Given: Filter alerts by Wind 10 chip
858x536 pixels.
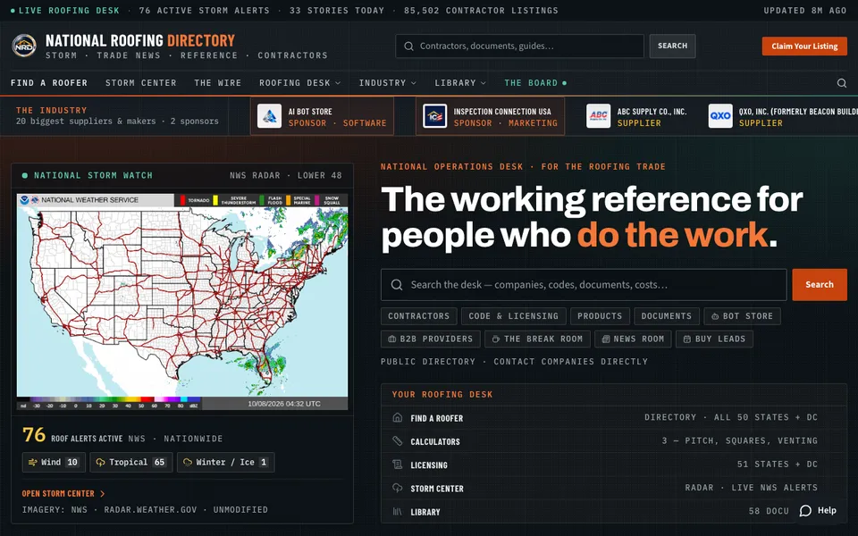Looking at the screenshot, I should coord(54,462).
